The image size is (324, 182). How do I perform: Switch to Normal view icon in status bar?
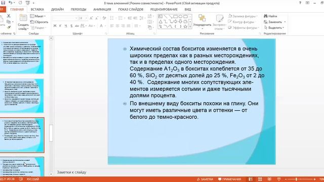pos(251,179)
